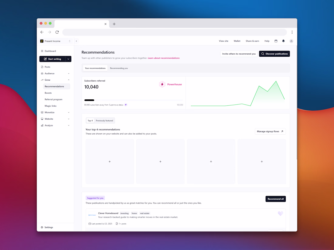Switch to Recommending you tab
Viewport: 334px width, 250px height.
tap(119, 68)
